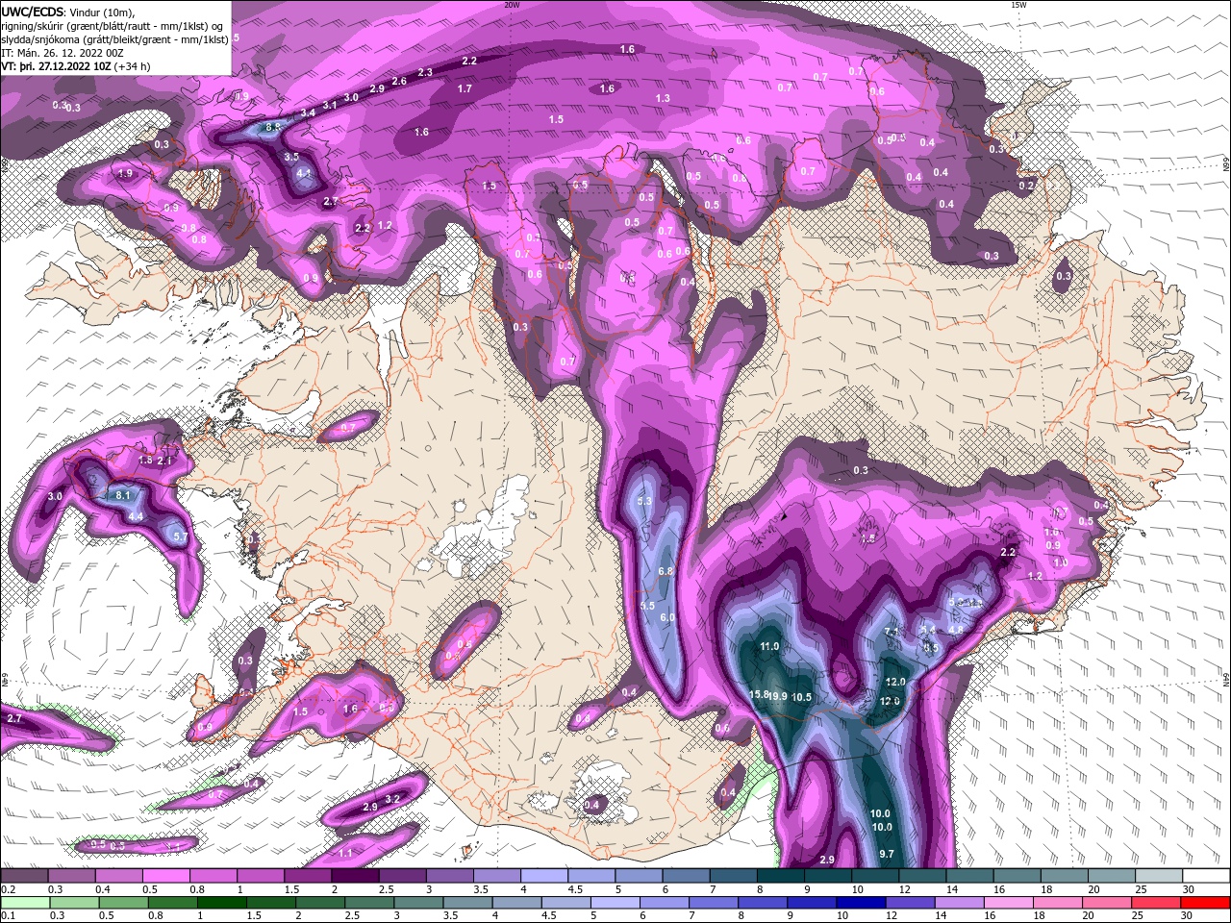Screen dimensions: 1231x923
Task: Click the 'IT: Mán. 26. 12. 2022 00Z' line
Action: pos(62,54)
